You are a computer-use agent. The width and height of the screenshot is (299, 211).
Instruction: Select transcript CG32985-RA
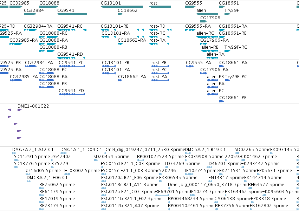click(24, 40)
